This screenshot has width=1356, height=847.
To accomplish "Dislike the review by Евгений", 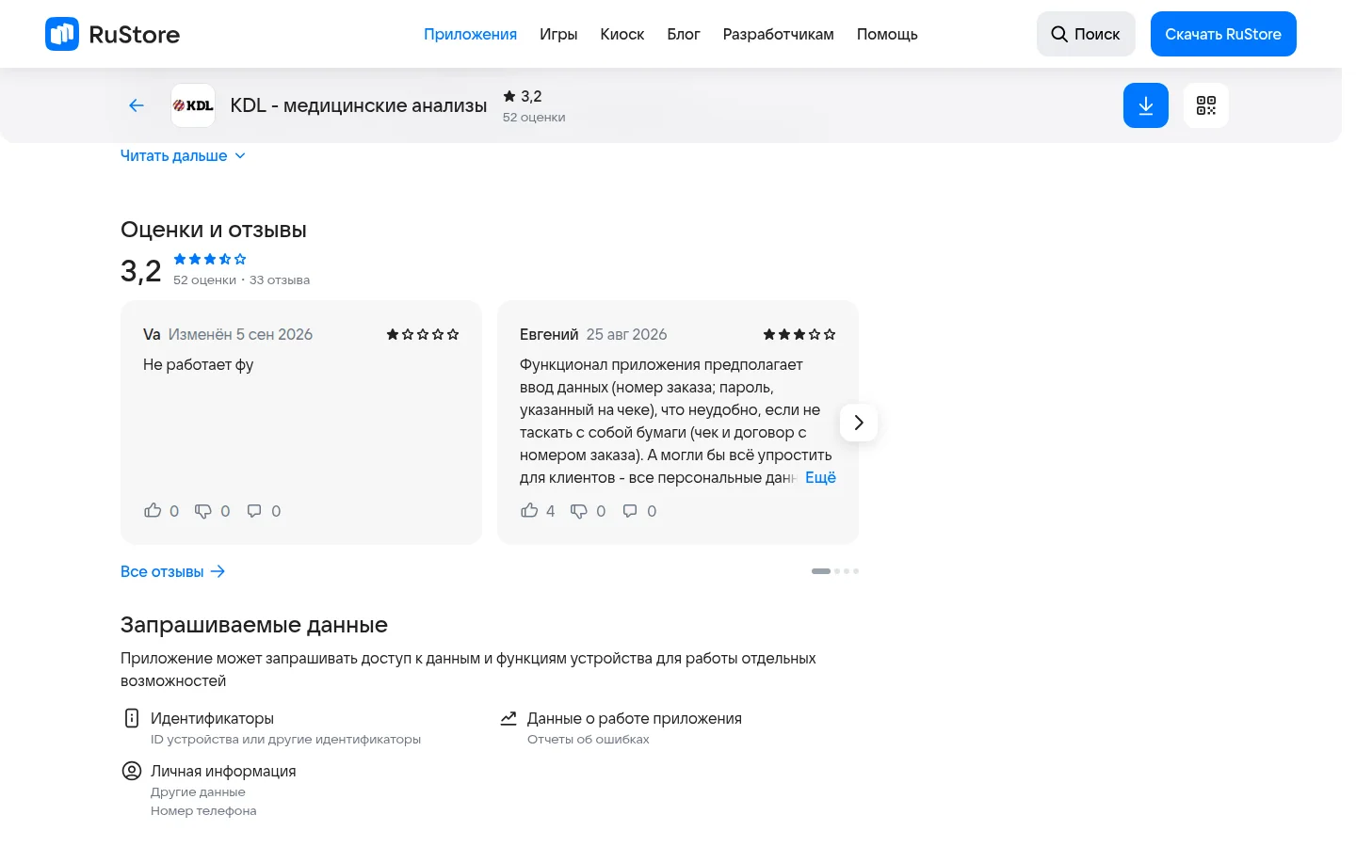I will pyautogui.click(x=579, y=511).
